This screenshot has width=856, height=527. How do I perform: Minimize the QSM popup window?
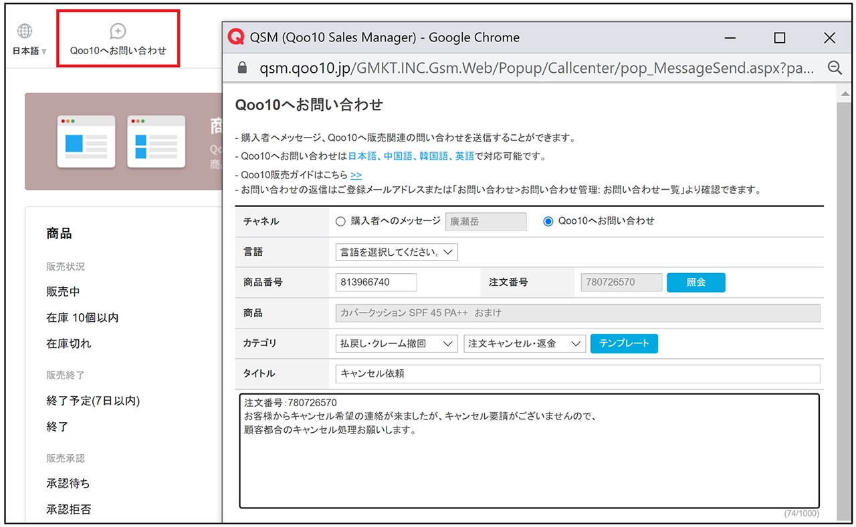730,38
